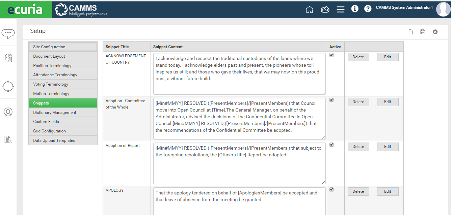451x215 pixels.
Task: Open the help question mark icon
Action: point(368,9)
